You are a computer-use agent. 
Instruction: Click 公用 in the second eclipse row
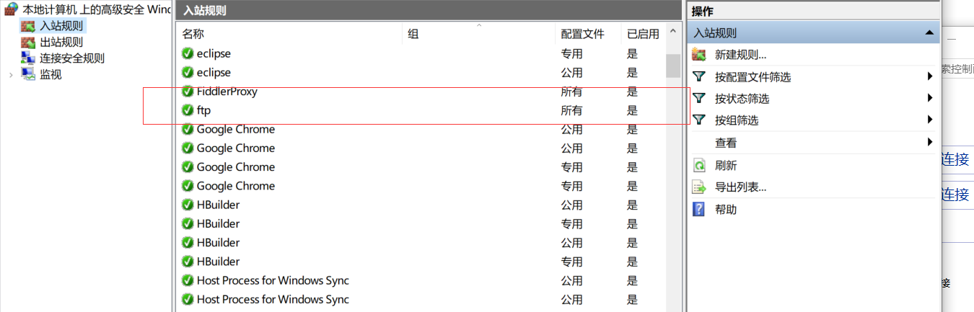click(571, 73)
